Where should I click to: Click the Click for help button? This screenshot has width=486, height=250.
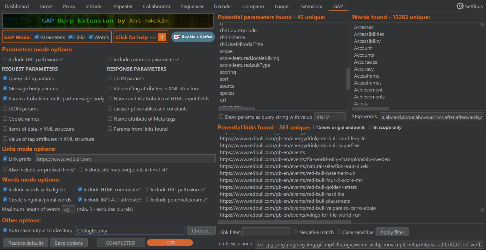[141, 37]
